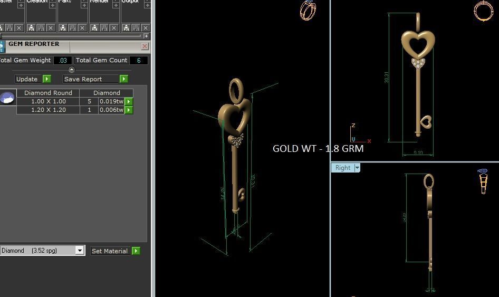Click the load icon in the Parts panel

(x=63, y=28)
